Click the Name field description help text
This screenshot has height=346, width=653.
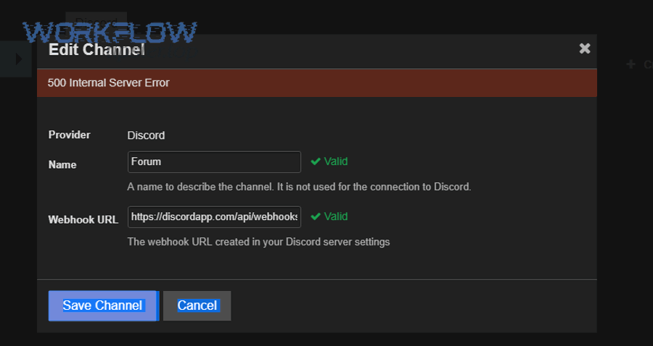[x=299, y=187]
